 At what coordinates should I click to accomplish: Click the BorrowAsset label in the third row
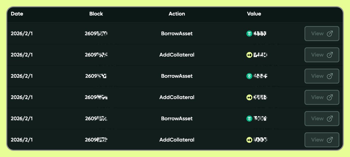177,76
